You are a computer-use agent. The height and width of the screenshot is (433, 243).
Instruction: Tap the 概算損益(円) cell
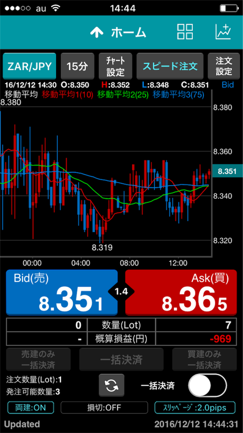point(121,339)
